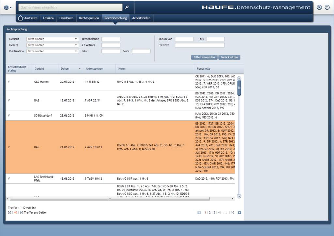The width and height of the screenshot is (334, 236).
Task: Click horizontal scroll left arrow
Action: click(8, 199)
